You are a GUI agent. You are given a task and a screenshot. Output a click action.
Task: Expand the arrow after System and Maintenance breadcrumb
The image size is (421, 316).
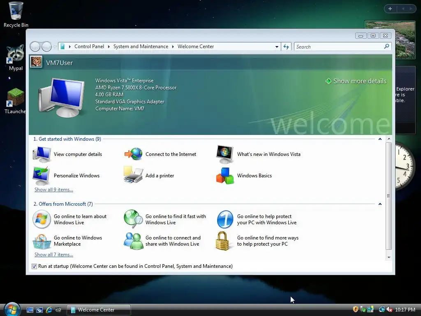pyautogui.click(x=173, y=47)
